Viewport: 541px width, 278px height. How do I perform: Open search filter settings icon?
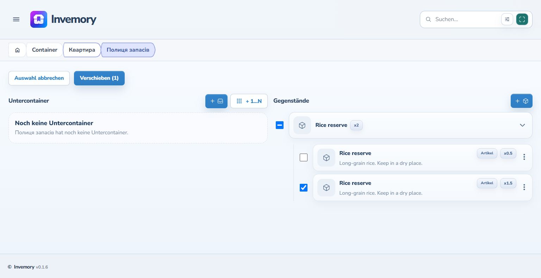[x=507, y=19]
